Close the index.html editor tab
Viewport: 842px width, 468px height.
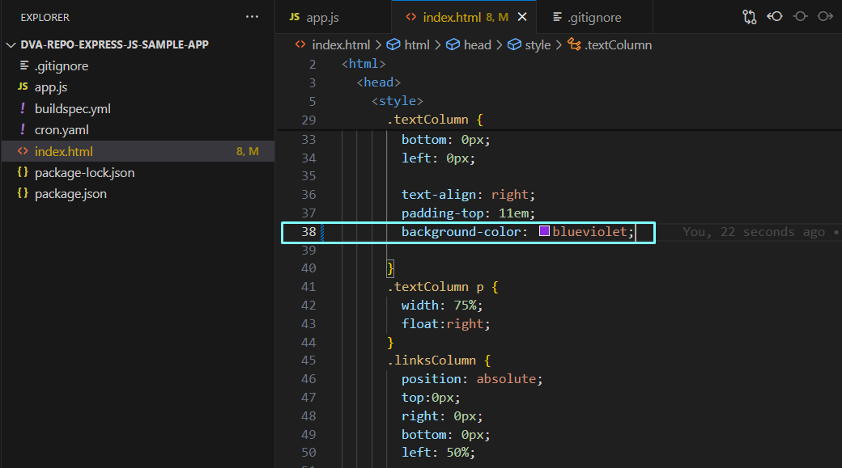click(x=522, y=17)
